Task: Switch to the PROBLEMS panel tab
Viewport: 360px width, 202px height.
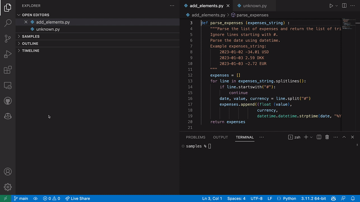Action: (x=195, y=137)
